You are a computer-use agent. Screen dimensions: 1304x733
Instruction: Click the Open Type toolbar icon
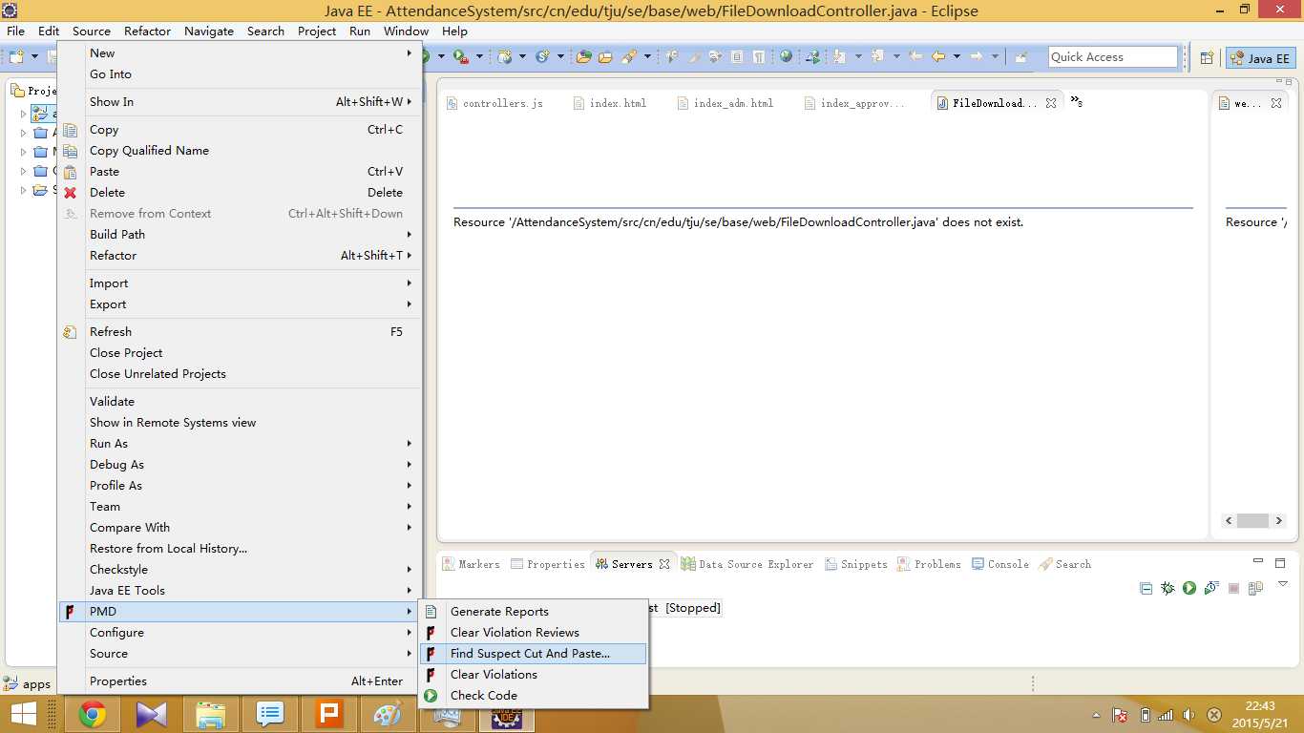pyautogui.click(x=583, y=56)
